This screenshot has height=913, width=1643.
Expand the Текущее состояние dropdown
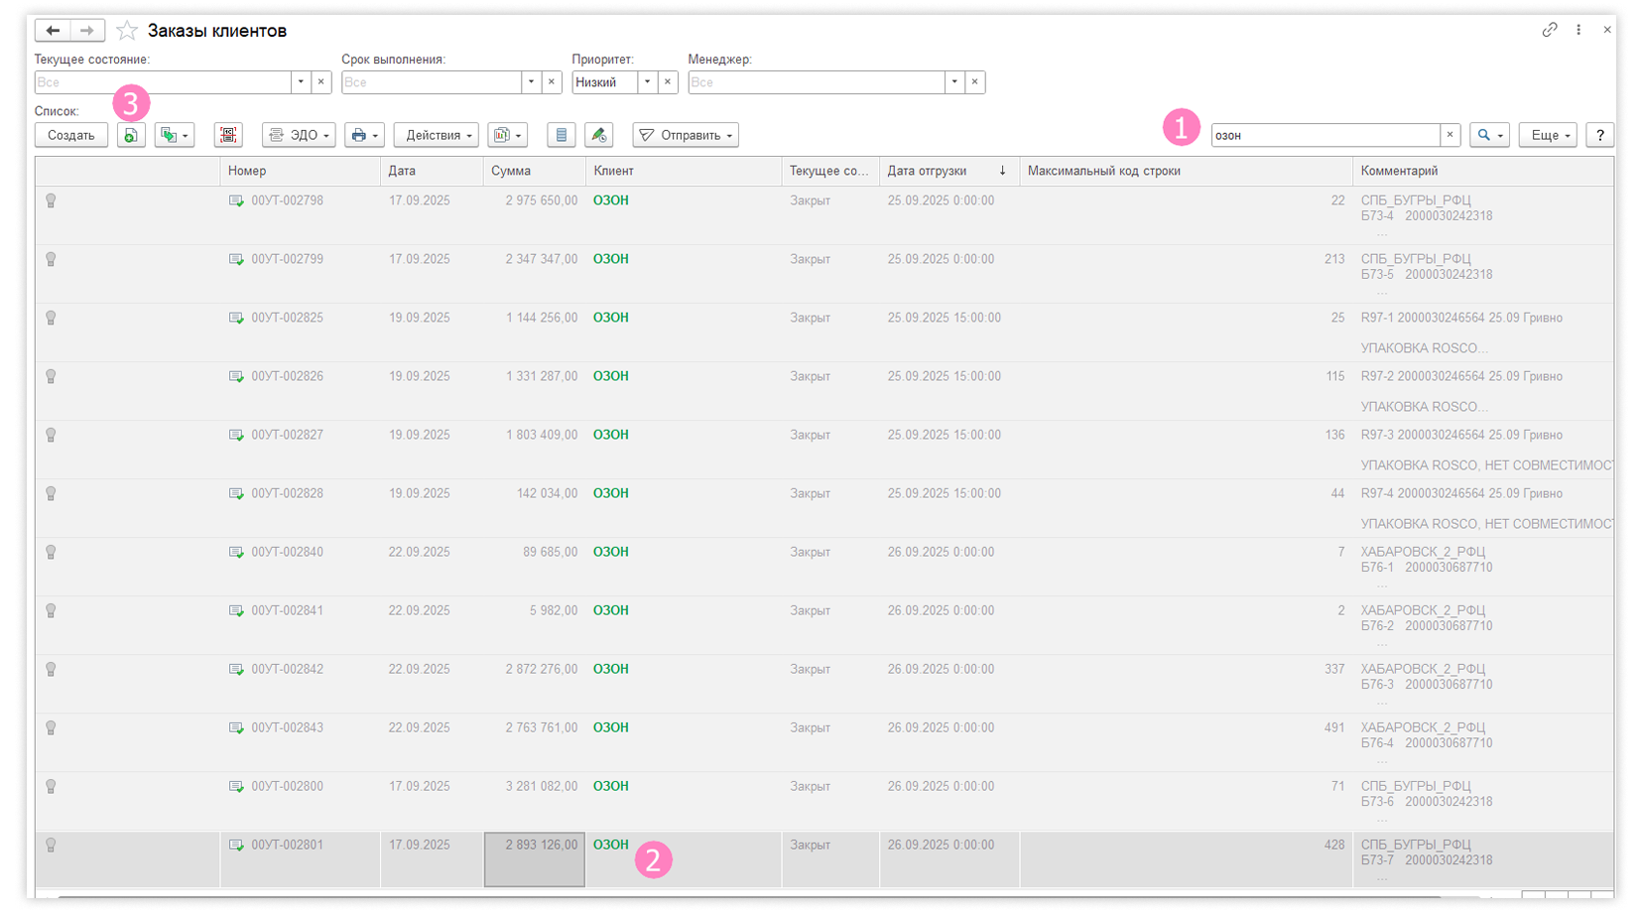pos(301,82)
